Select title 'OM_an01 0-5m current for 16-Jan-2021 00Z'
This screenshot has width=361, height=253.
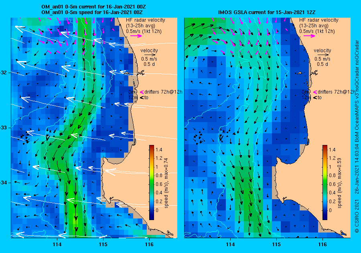click(x=93, y=7)
